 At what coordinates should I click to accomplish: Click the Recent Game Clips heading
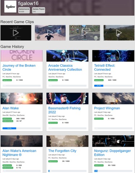17,22
